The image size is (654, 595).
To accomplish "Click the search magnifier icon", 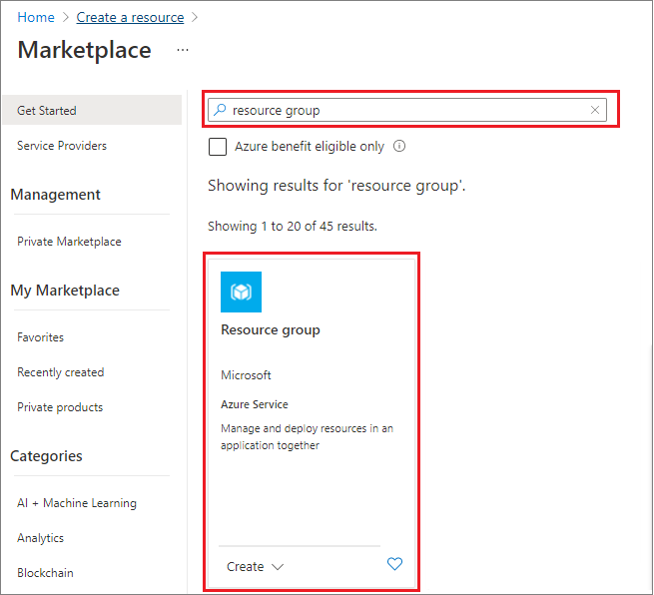I will pos(221,110).
